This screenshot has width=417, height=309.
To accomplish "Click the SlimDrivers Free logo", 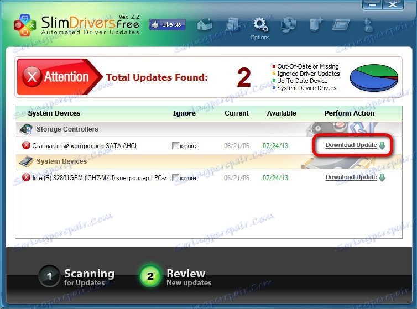I will coord(76,25).
